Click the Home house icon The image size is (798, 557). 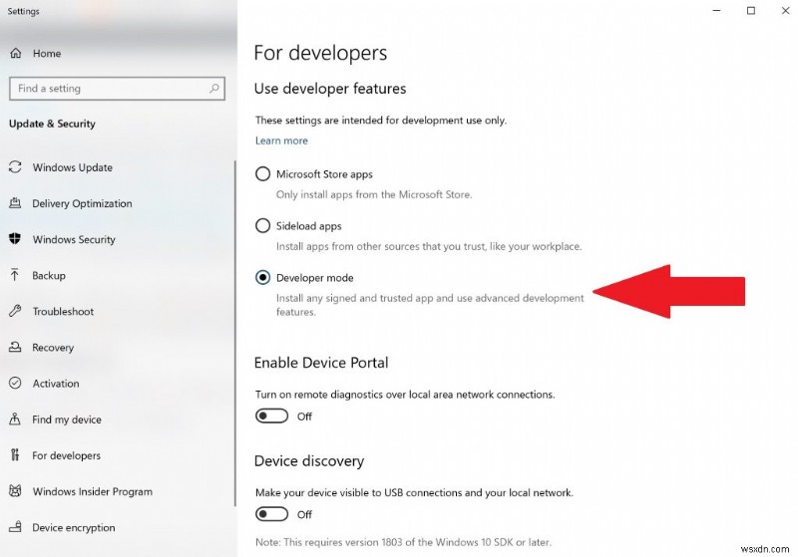pos(16,53)
